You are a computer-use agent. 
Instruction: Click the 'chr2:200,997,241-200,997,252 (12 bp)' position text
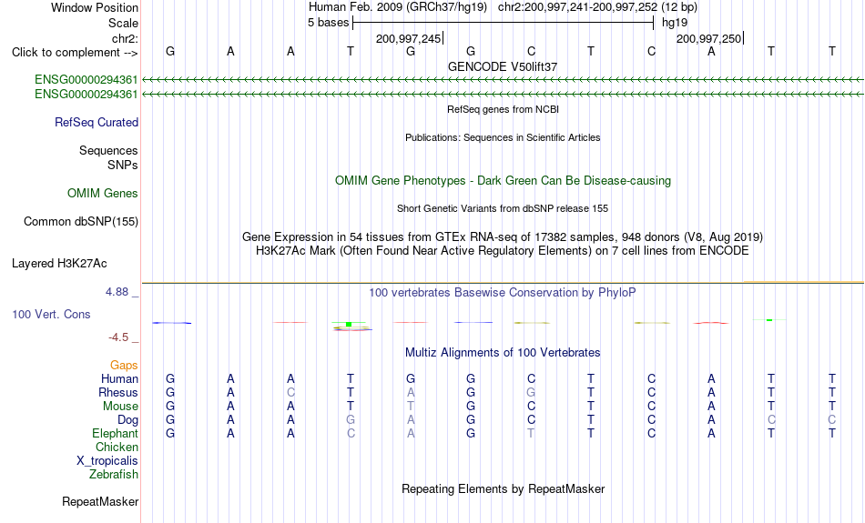click(x=597, y=7)
